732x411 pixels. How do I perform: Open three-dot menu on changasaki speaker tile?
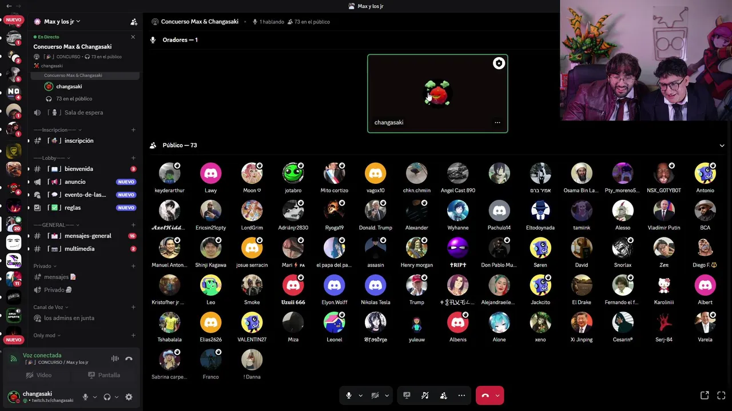coord(497,122)
